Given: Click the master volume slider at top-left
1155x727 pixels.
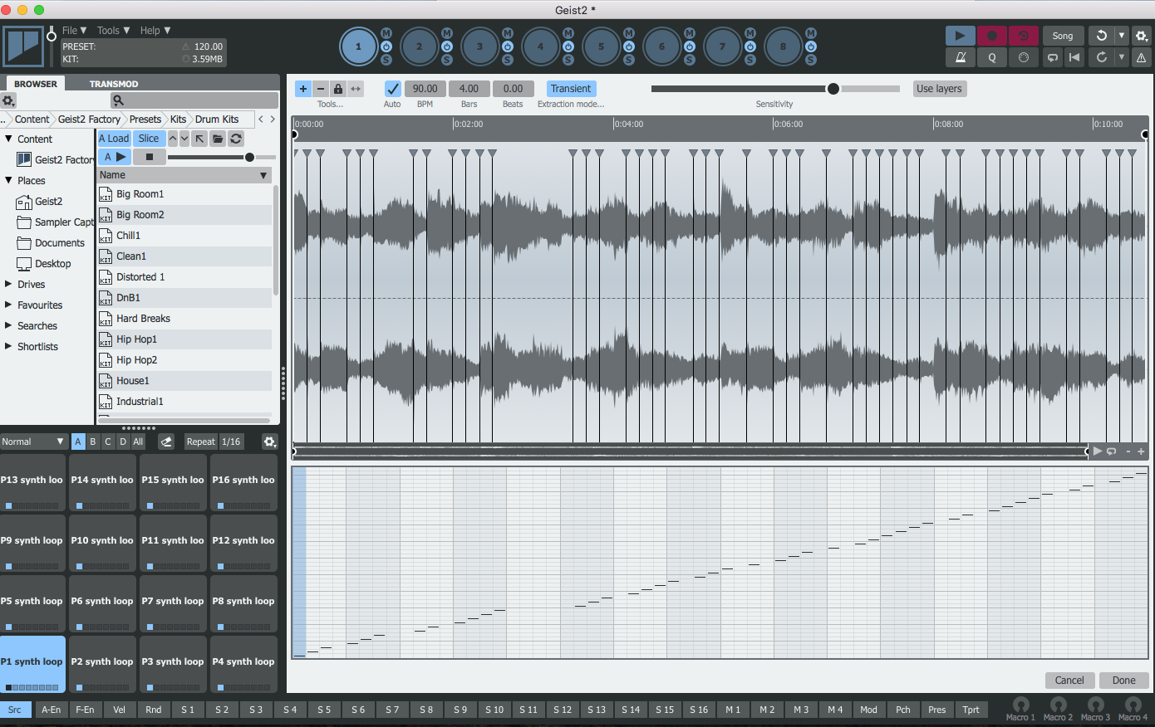Looking at the screenshot, I should (x=52, y=46).
